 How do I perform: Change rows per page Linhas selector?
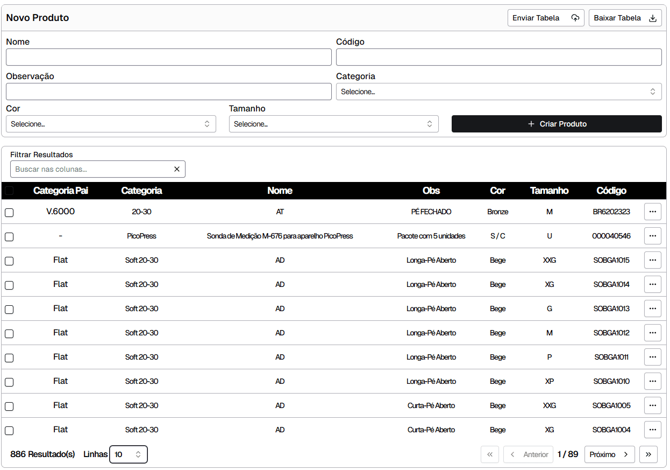(128, 454)
